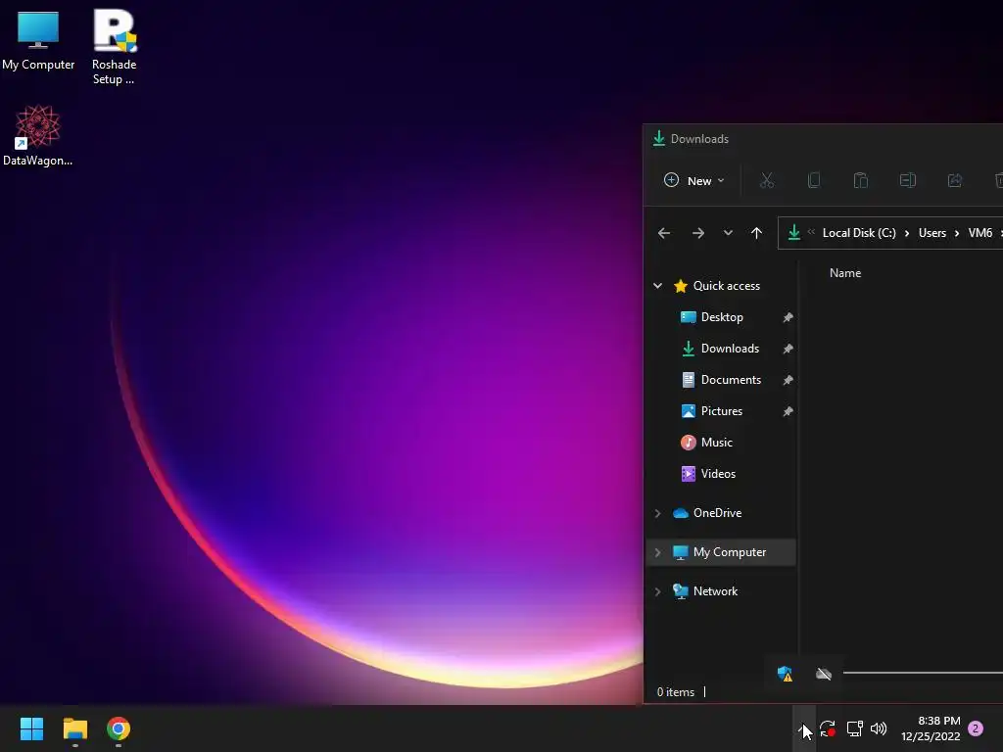Viewport: 1003px width, 752px height.
Task: Open notification badge showing 2
Action: tap(976, 728)
